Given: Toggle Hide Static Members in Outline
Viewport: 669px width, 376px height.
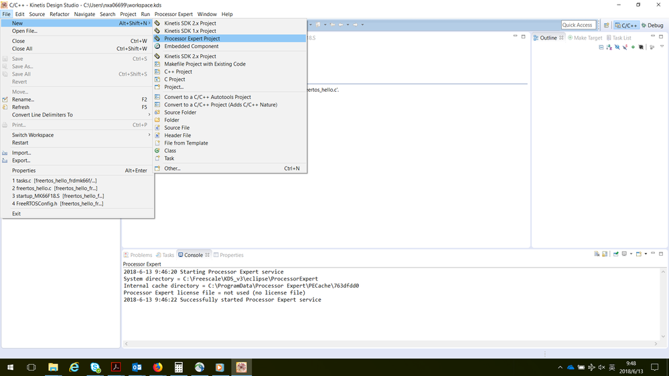Looking at the screenshot, I should [625, 47].
